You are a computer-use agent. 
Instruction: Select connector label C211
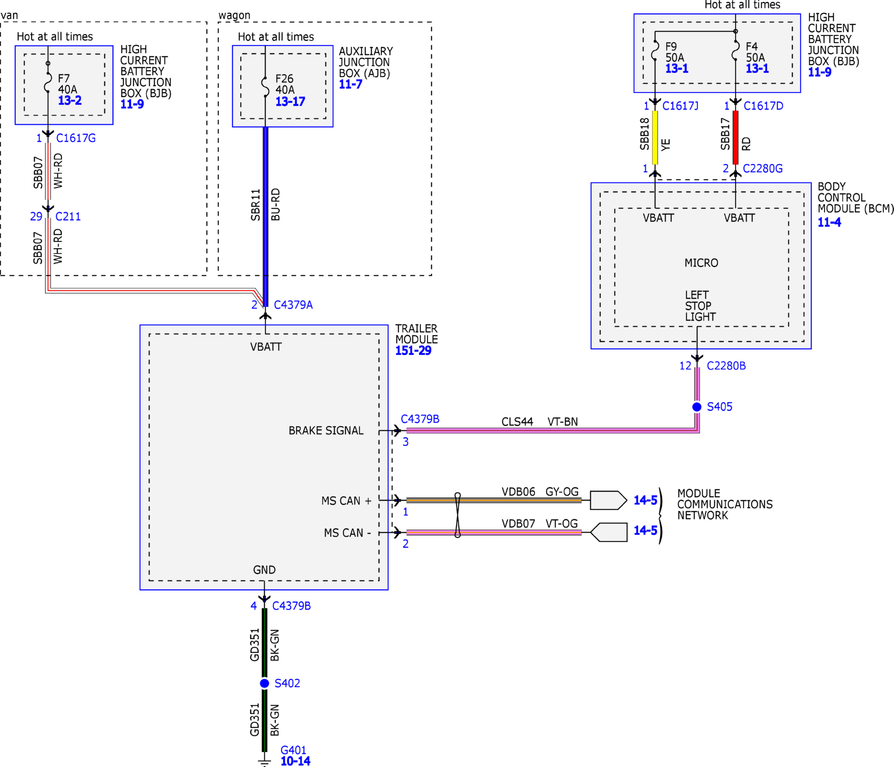click(68, 216)
